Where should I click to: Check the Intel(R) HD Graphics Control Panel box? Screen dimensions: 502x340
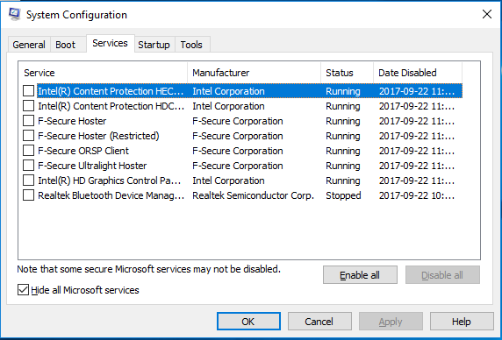[x=28, y=181]
